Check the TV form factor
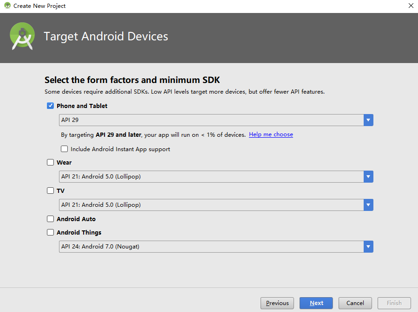418x312 pixels. pos(50,191)
